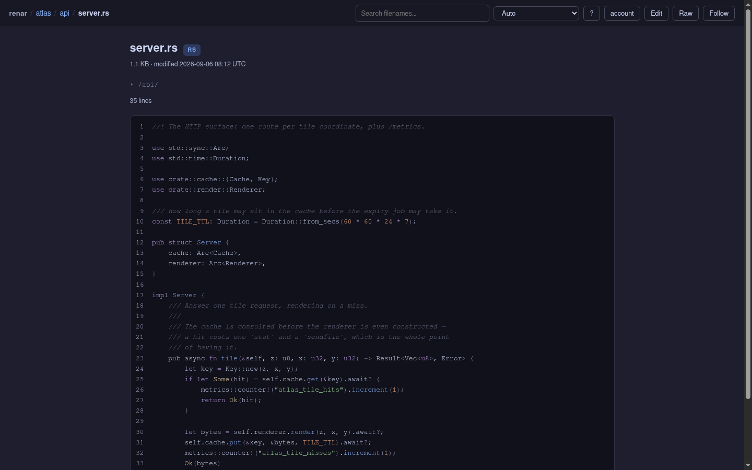Image resolution: width=752 pixels, height=470 pixels.
Task: Click the scrollbar up arrow
Action: click(x=748, y=4)
